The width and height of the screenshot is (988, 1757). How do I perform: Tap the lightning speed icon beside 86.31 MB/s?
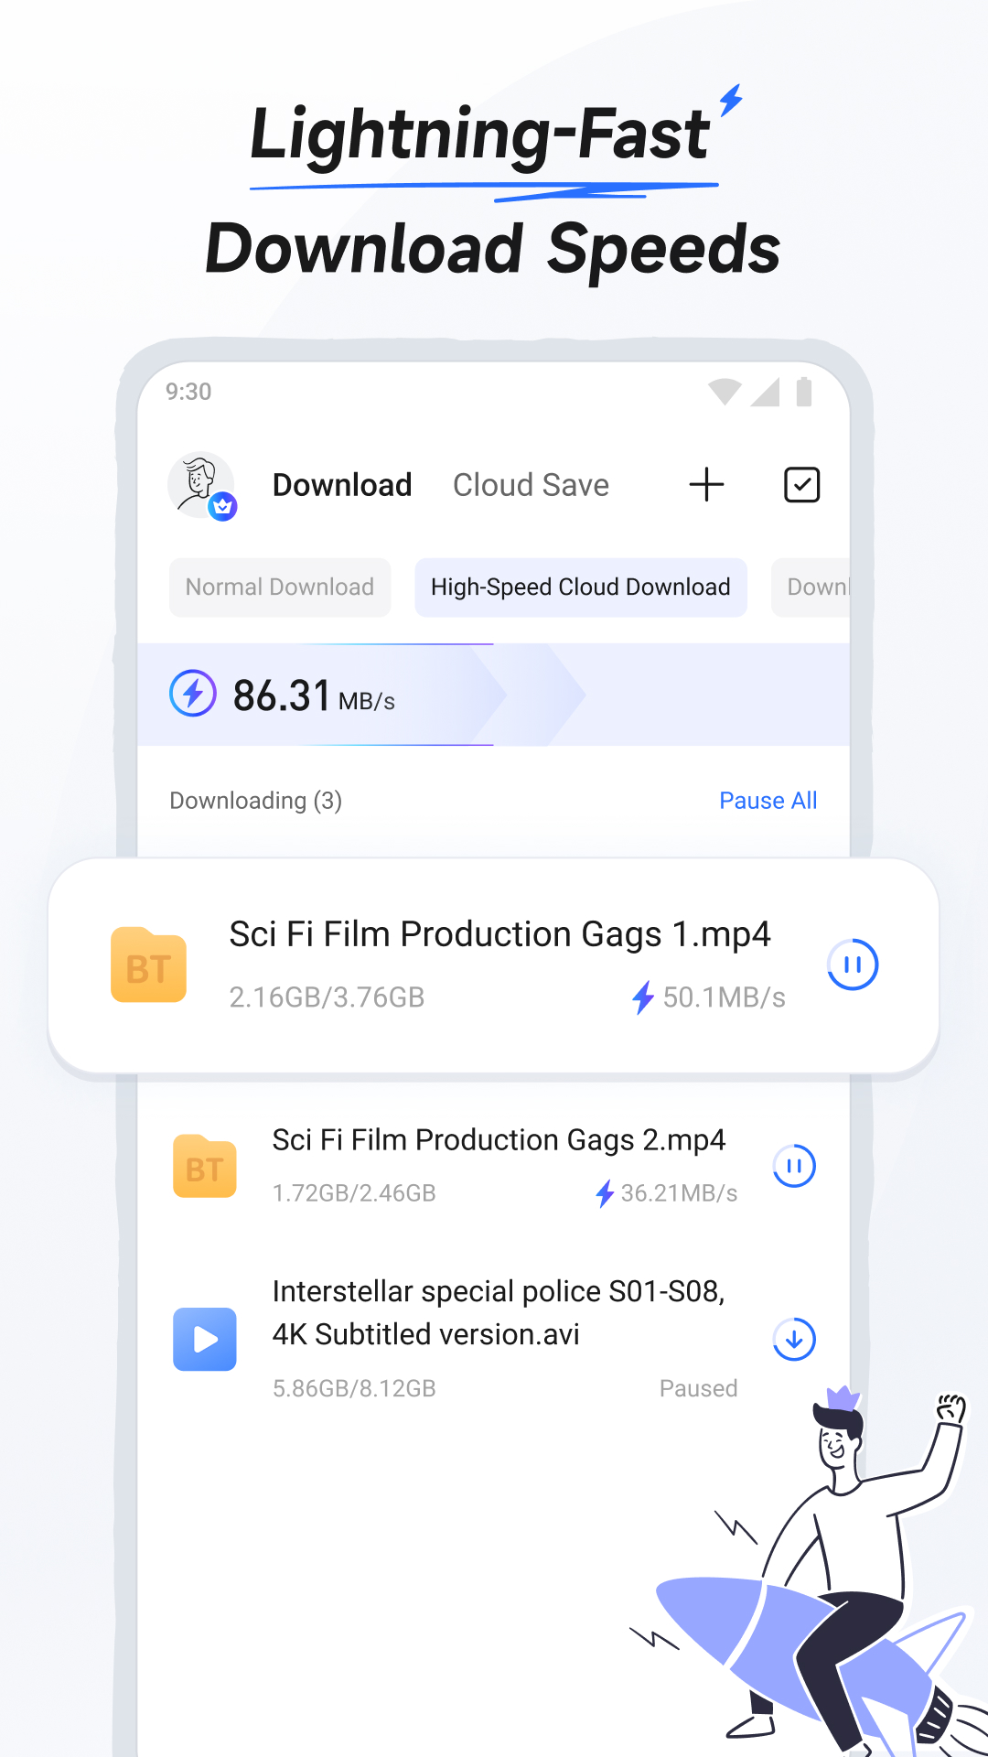(x=193, y=694)
